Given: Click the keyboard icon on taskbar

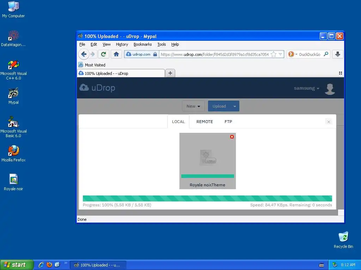Looking at the screenshot, I should [x=322, y=265].
